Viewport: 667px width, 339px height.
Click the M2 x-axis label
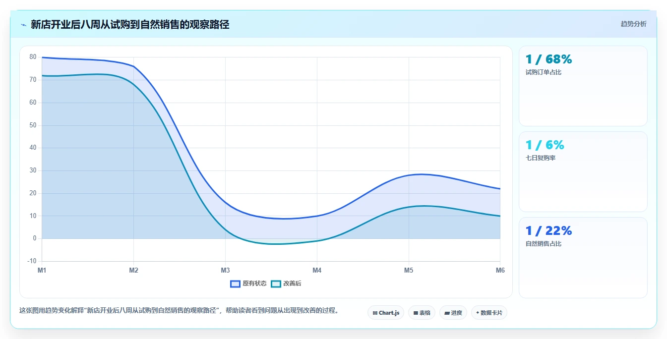[x=133, y=270]
